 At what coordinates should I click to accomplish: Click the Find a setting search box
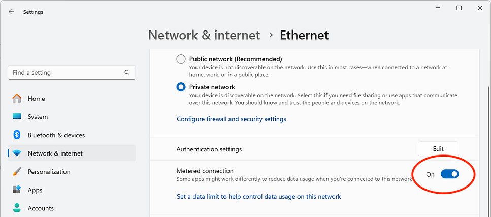click(66, 73)
